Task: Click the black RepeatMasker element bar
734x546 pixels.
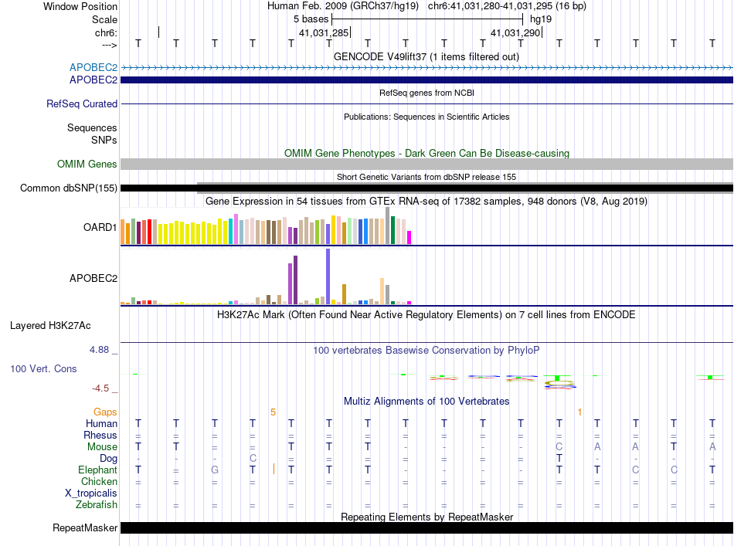Action: (426, 527)
